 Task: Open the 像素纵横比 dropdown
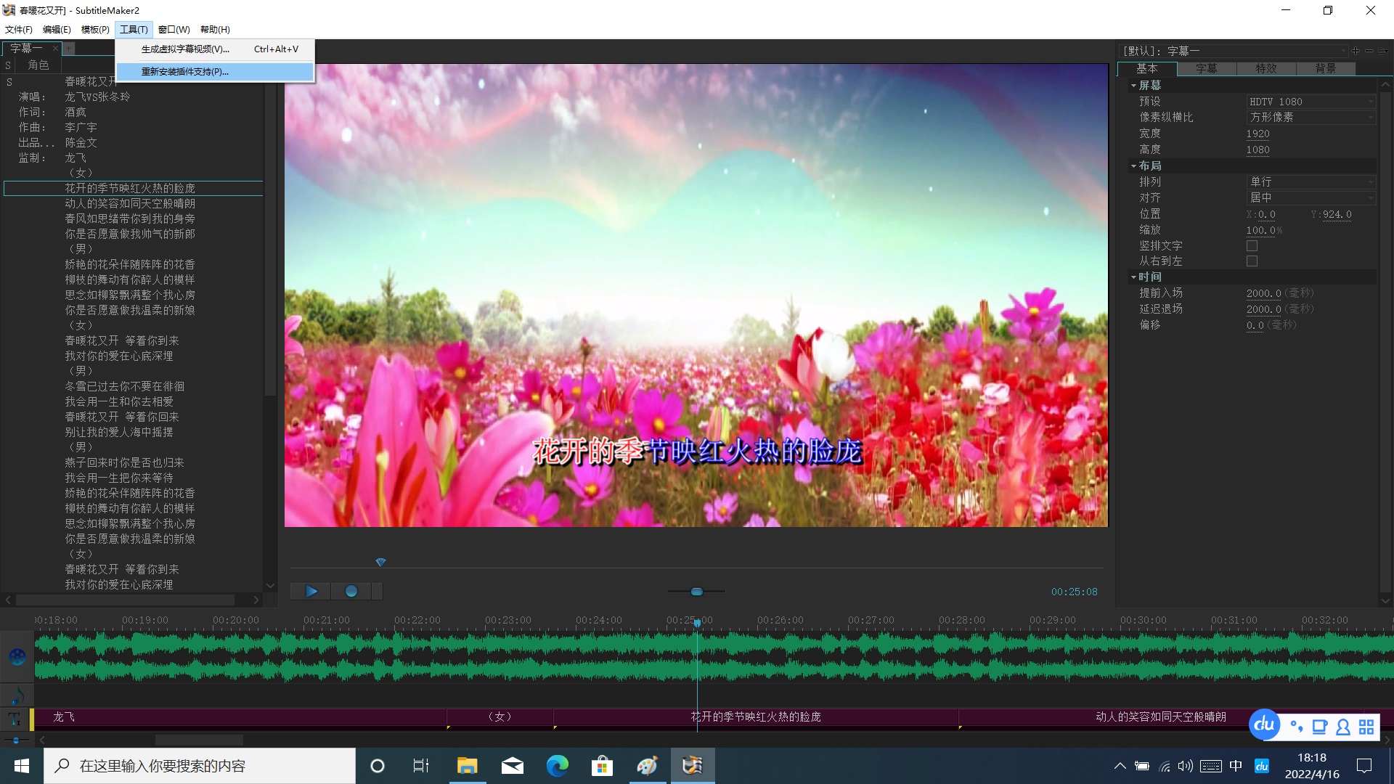click(1311, 118)
